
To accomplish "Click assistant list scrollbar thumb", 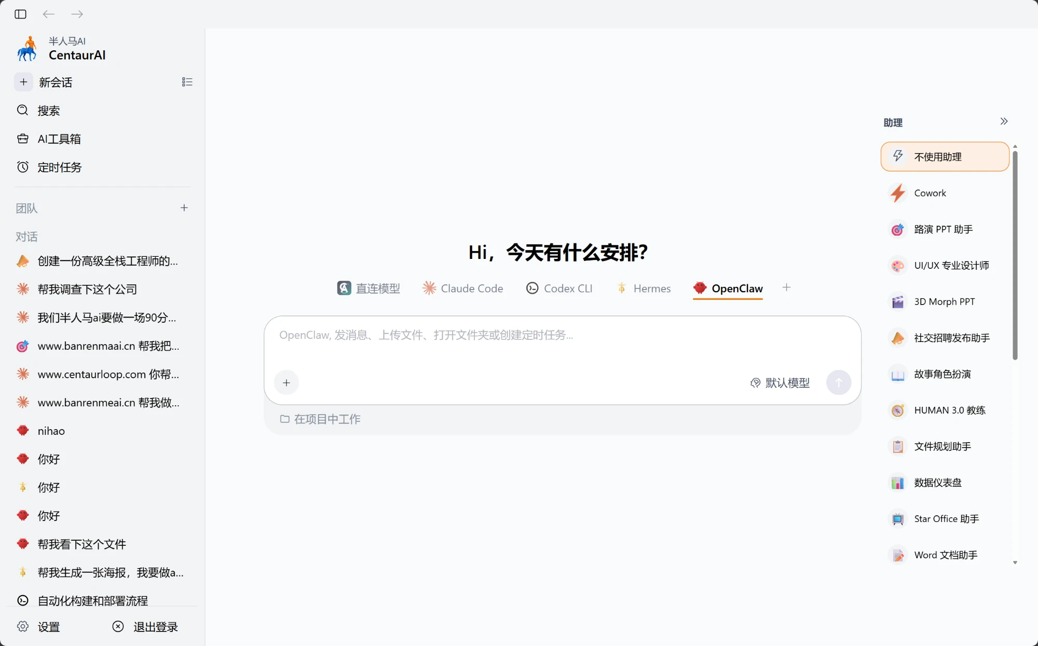I will click(x=1015, y=255).
